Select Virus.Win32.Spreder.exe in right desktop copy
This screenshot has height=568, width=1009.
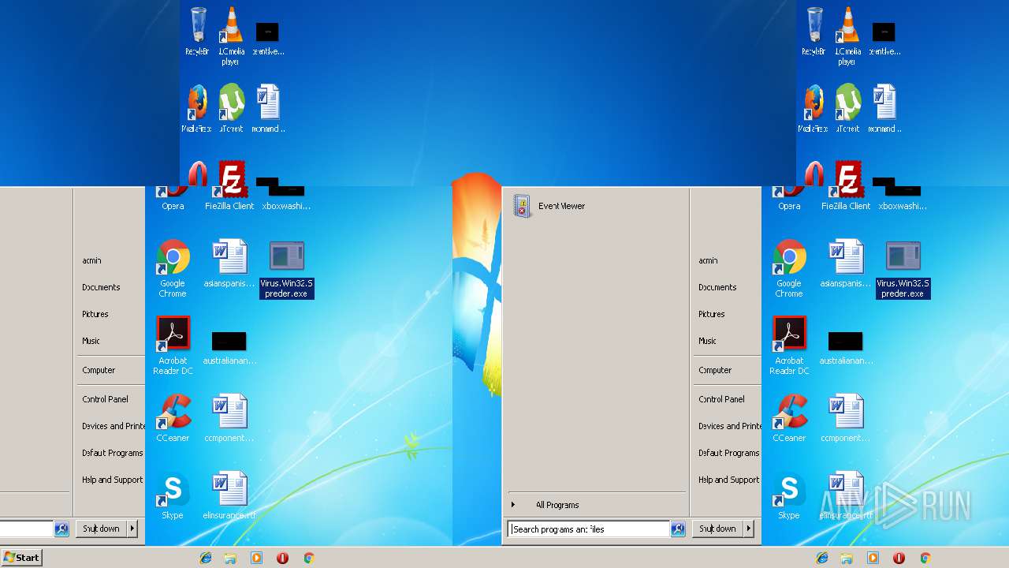pyautogui.click(x=903, y=270)
